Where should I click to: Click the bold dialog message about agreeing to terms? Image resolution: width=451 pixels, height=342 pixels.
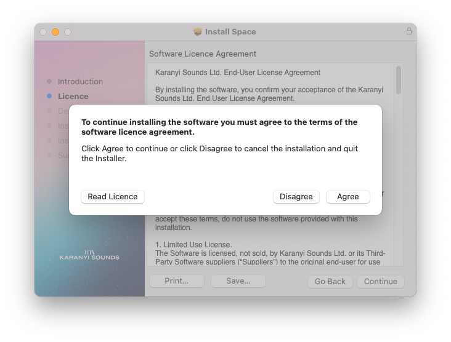pyautogui.click(x=219, y=127)
